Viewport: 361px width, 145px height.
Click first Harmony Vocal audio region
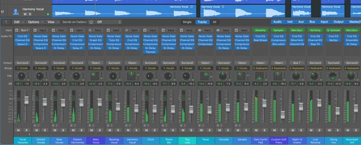click(x=124, y=11)
